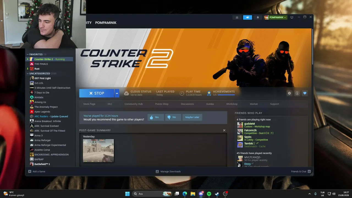
Task: Open the POMPAMINIK profile menu in navigation
Action: 106,23
